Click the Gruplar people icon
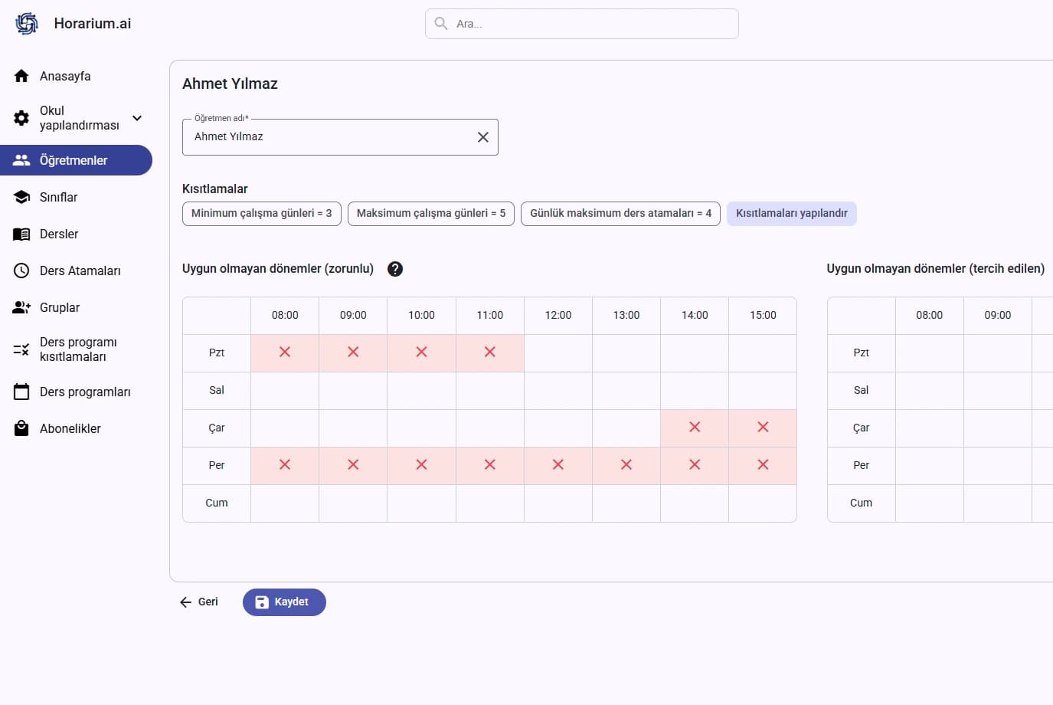Image resolution: width=1053 pixels, height=705 pixels. (x=21, y=307)
